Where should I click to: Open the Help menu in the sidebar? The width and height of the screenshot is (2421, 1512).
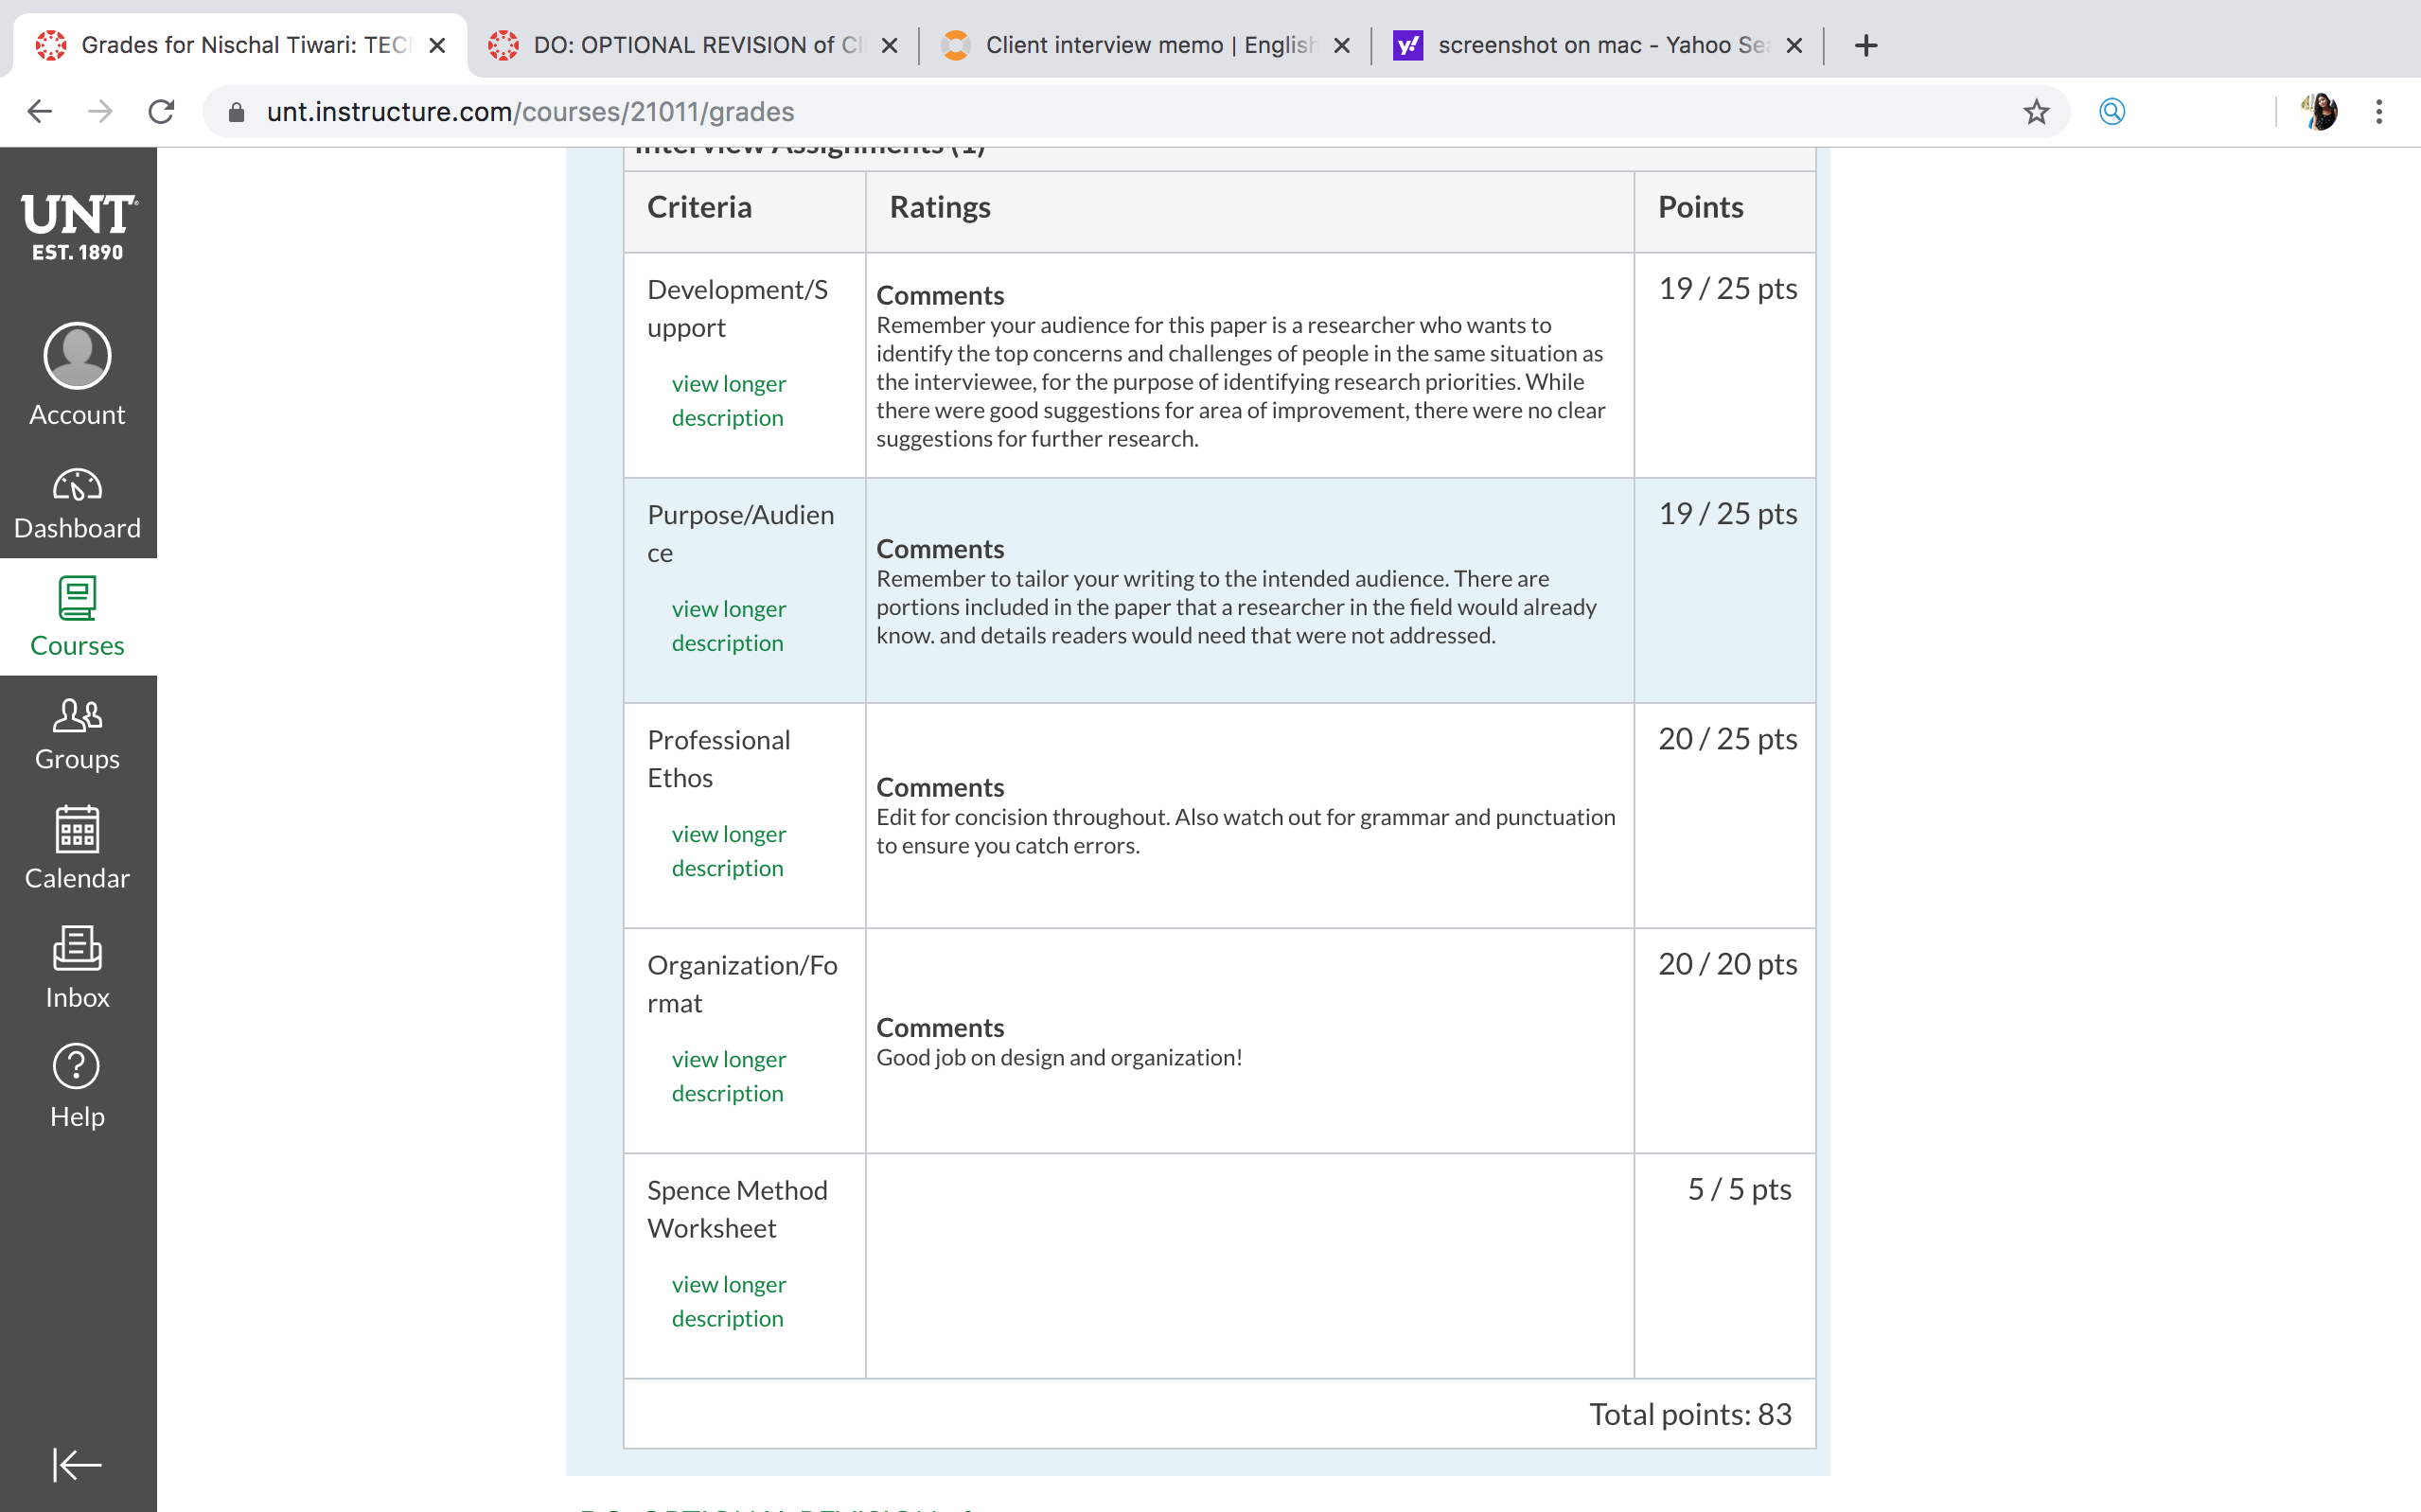pos(77,1087)
